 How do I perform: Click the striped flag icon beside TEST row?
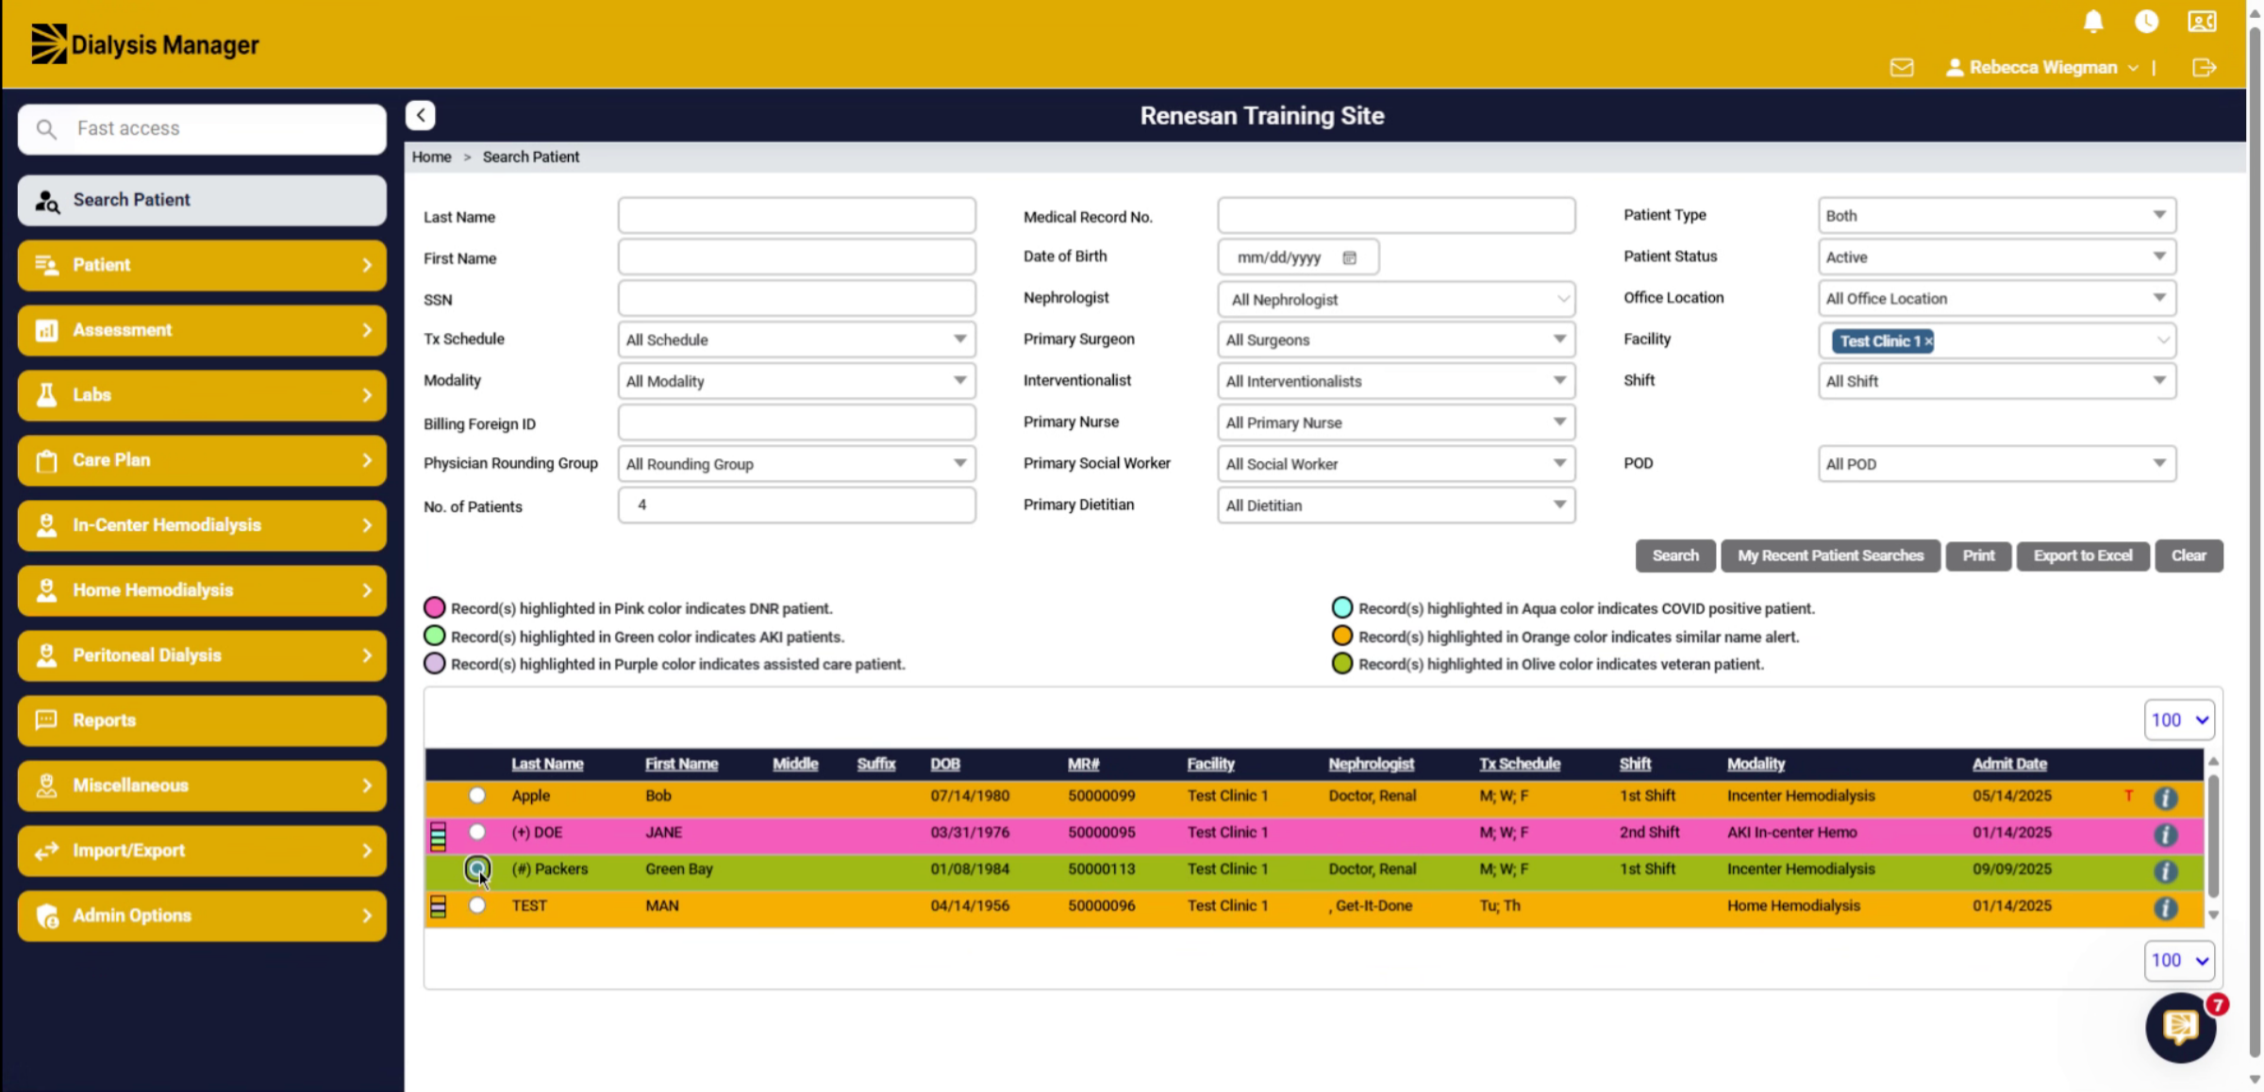438,907
